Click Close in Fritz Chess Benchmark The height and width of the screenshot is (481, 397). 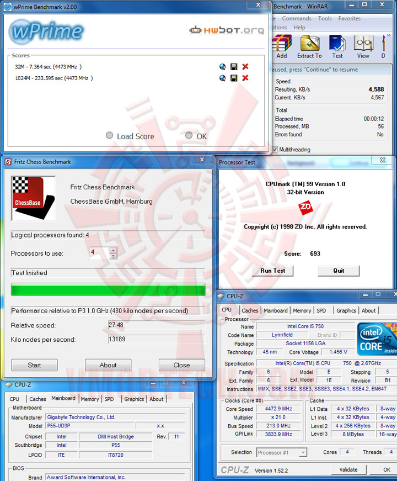181,364
